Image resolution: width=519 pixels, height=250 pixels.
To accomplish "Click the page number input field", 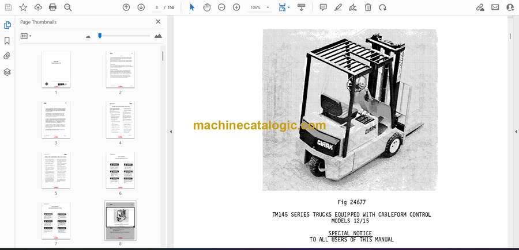I will [157, 7].
